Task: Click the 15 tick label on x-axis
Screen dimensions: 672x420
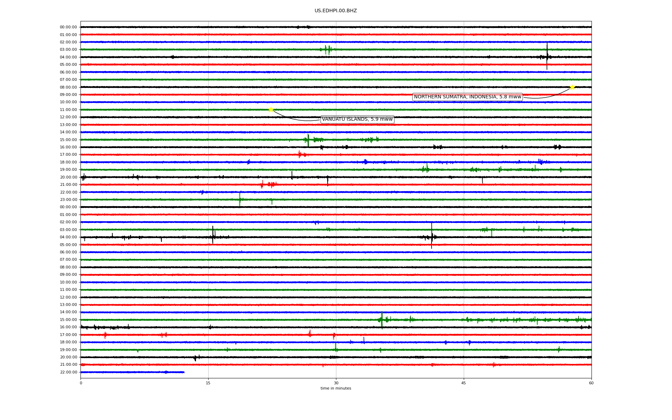Action: (x=208, y=383)
